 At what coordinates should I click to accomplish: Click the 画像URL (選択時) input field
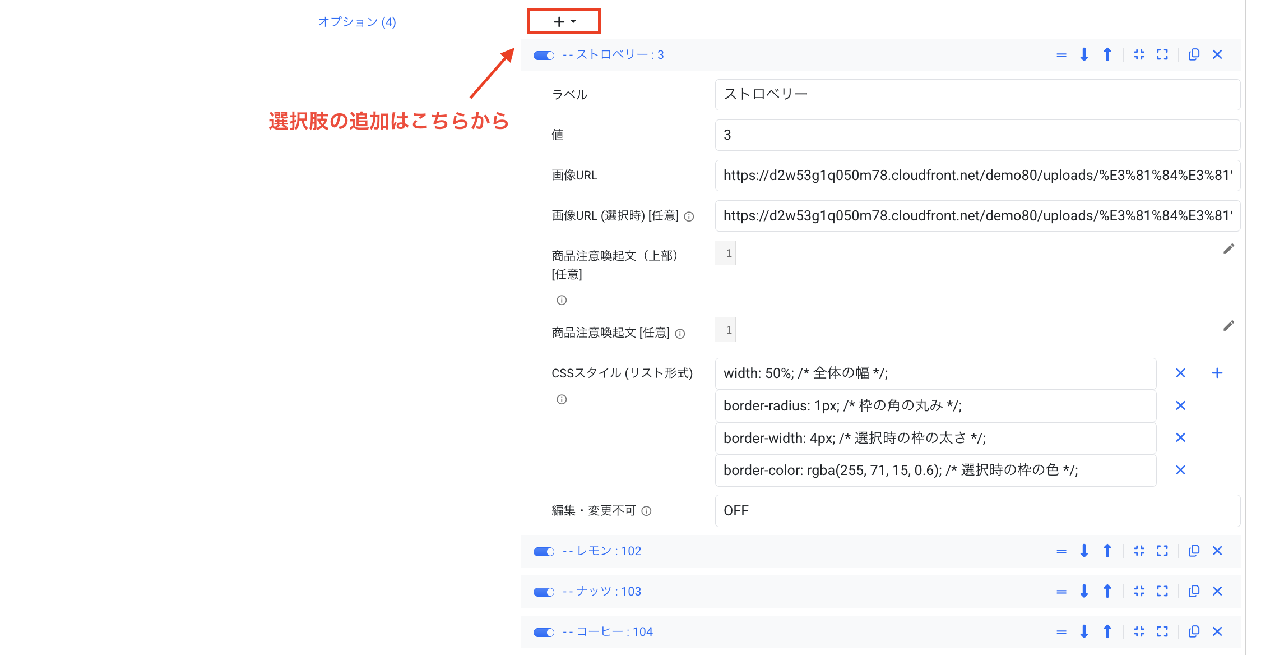coord(977,216)
